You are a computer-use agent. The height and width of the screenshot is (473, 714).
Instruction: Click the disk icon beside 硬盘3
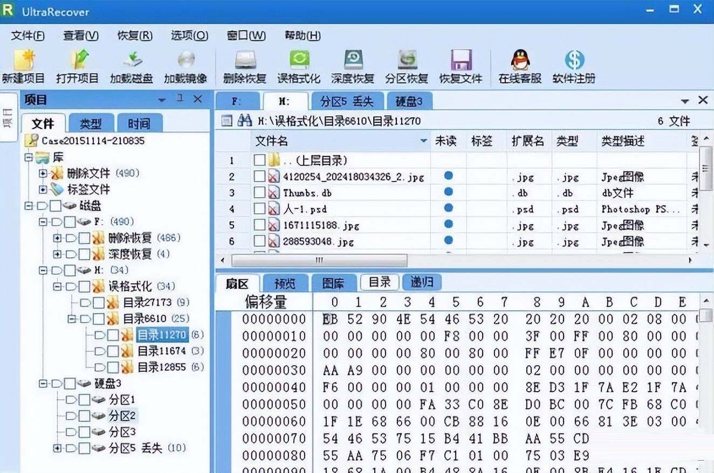(85, 384)
